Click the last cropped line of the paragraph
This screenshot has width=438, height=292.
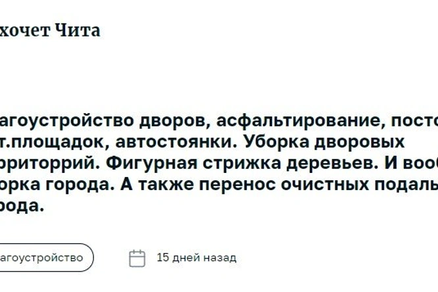tap(22, 207)
